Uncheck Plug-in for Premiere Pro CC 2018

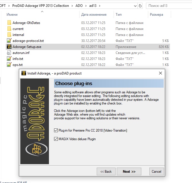coord(56,130)
